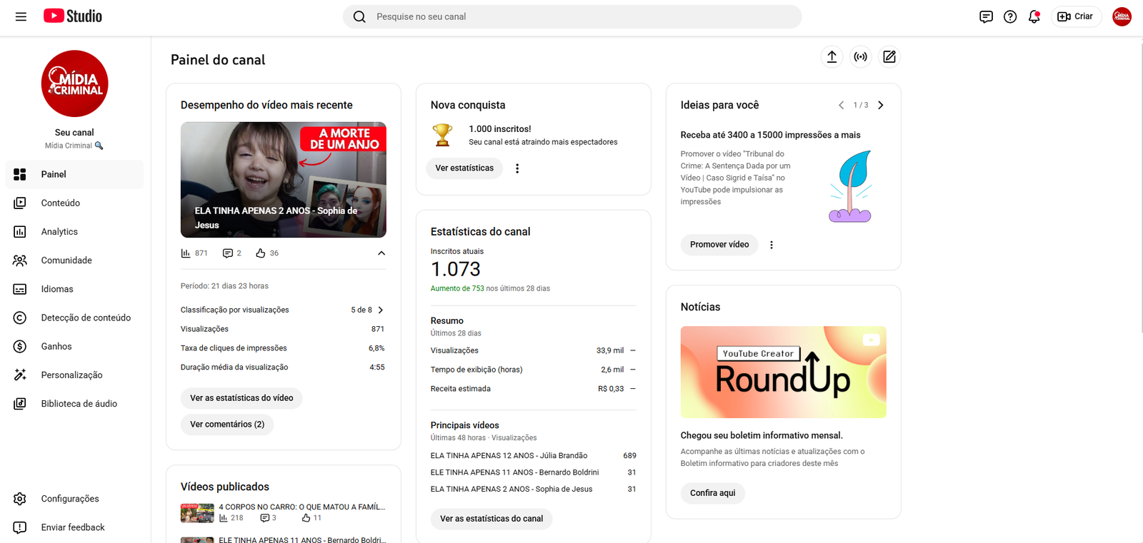1143x543 pixels.
Task: Open the hamburger navigation menu
Action: [x=21, y=16]
